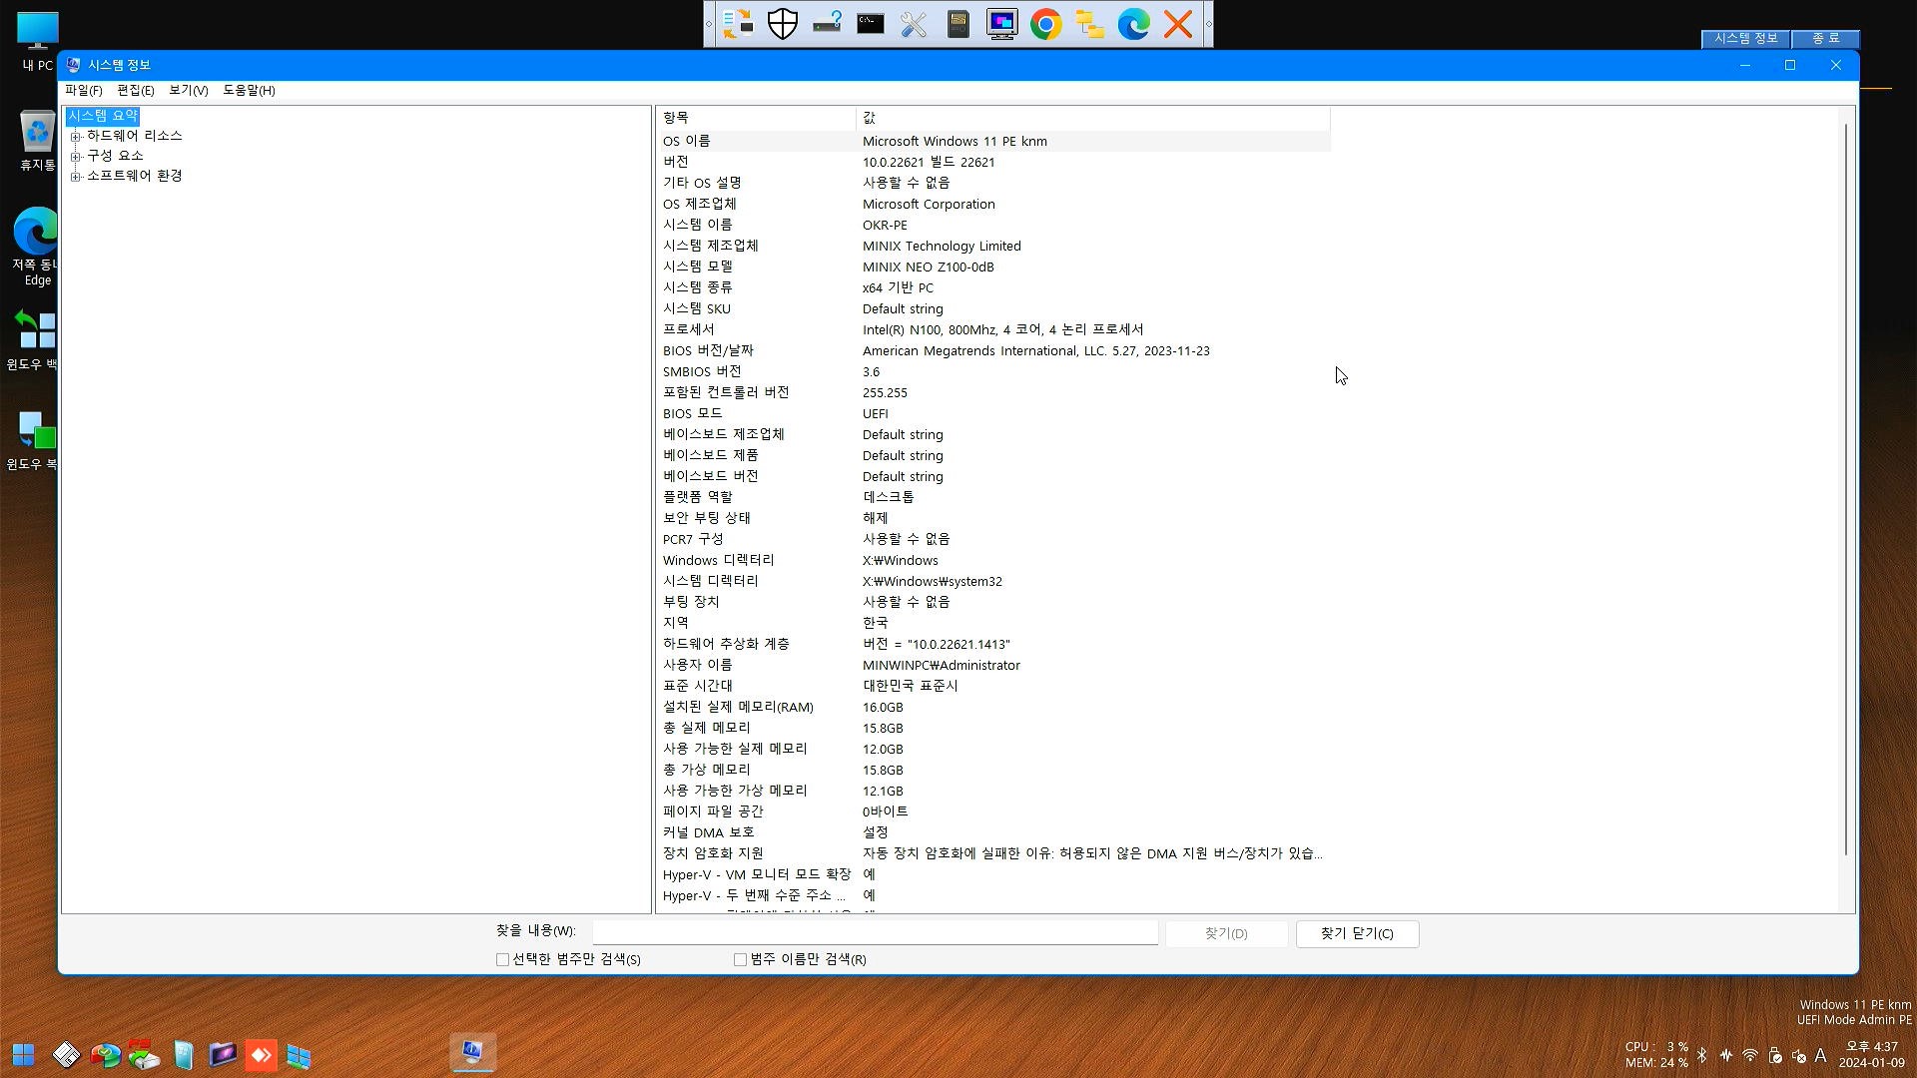This screenshot has height=1078, width=1917.
Task: Expand 하드웨어 리소스 tree node
Action: pyautogui.click(x=75, y=136)
